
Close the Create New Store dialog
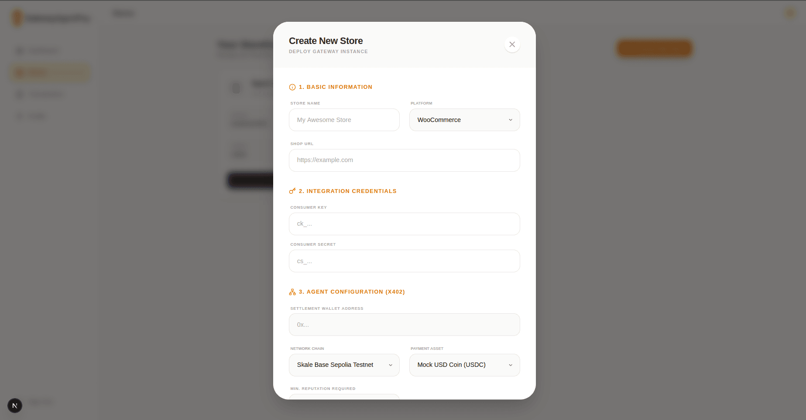(x=512, y=44)
